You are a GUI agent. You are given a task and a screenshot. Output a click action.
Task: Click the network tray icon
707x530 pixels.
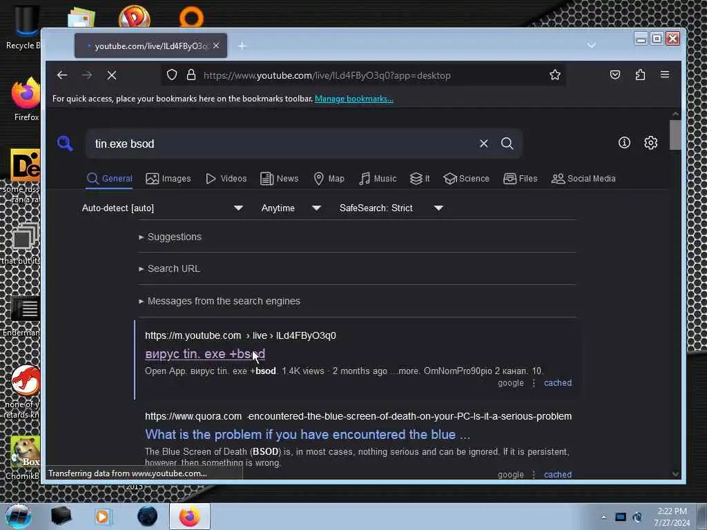(621, 517)
